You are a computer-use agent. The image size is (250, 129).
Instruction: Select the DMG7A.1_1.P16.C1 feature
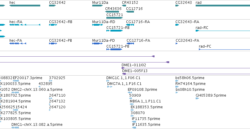pos(110,87)
